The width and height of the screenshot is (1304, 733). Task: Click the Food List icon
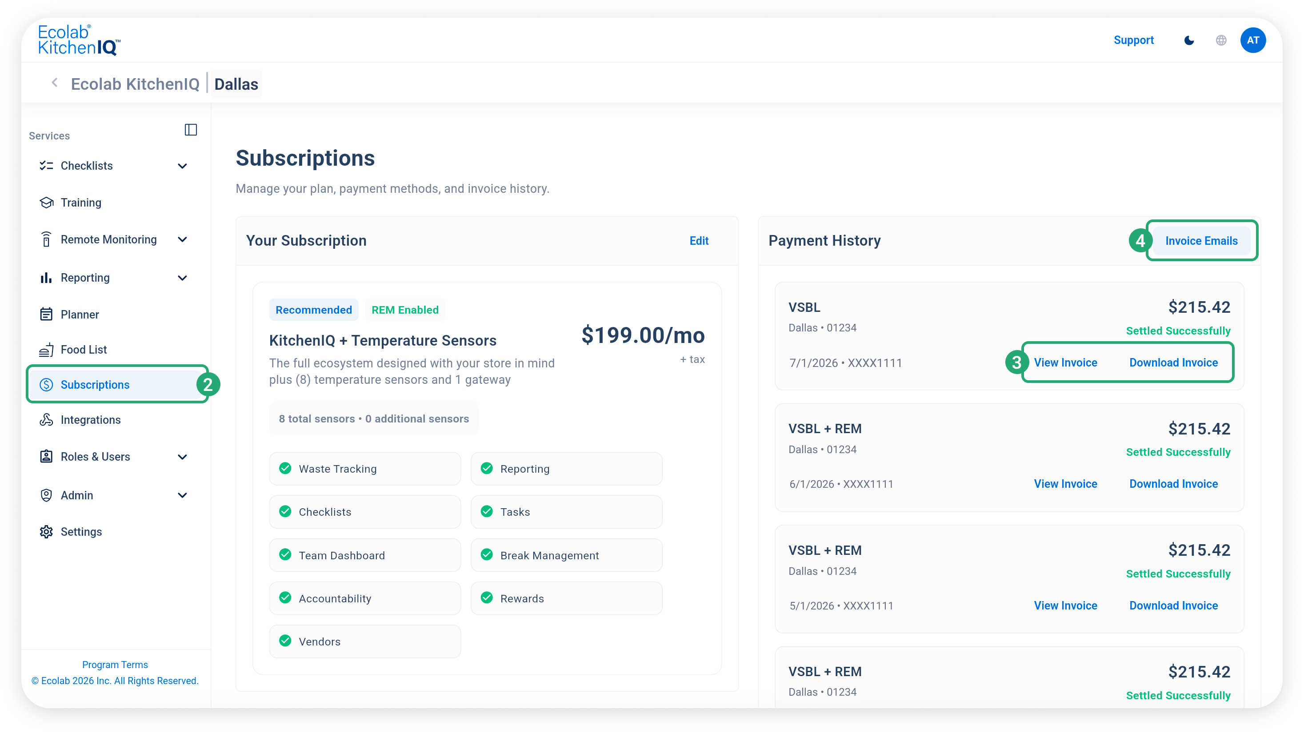coord(47,350)
